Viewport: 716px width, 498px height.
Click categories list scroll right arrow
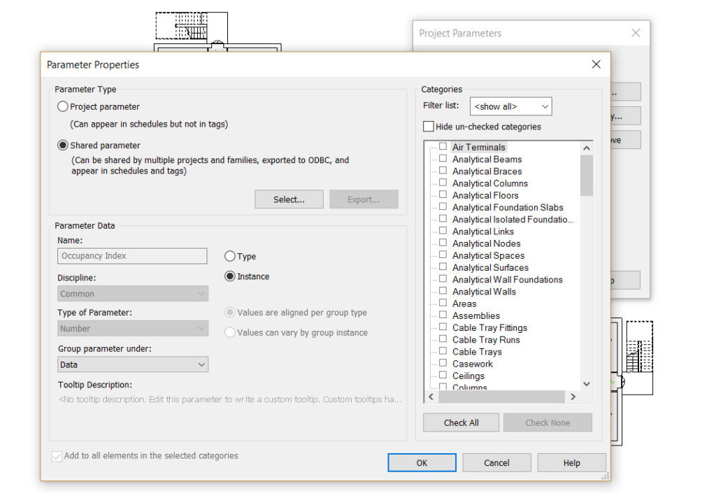573,397
